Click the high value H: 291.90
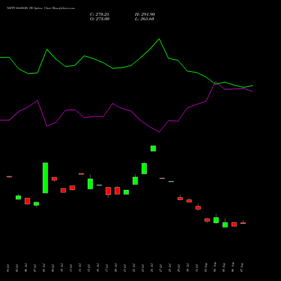 pyautogui.click(x=145, y=15)
